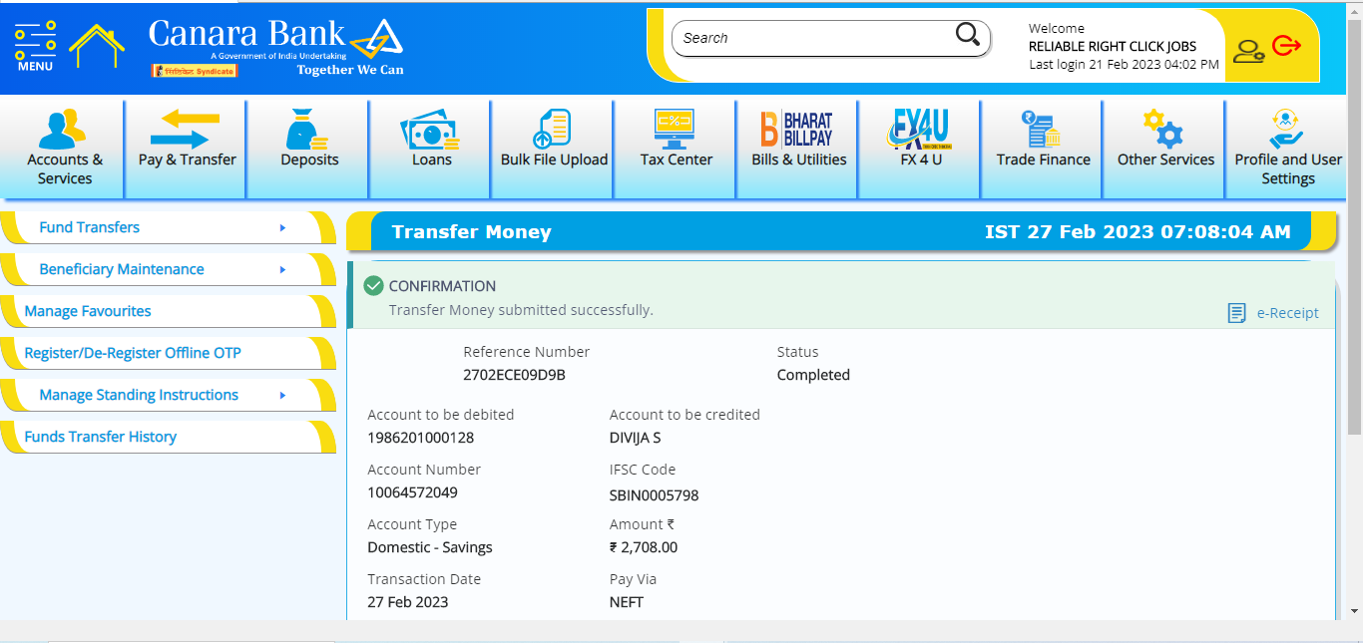Expand Beneficiary Maintenance arrow
Screen dimensions: 1363x643
pos(282,269)
